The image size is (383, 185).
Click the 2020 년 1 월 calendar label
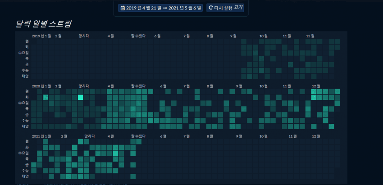click(x=41, y=86)
